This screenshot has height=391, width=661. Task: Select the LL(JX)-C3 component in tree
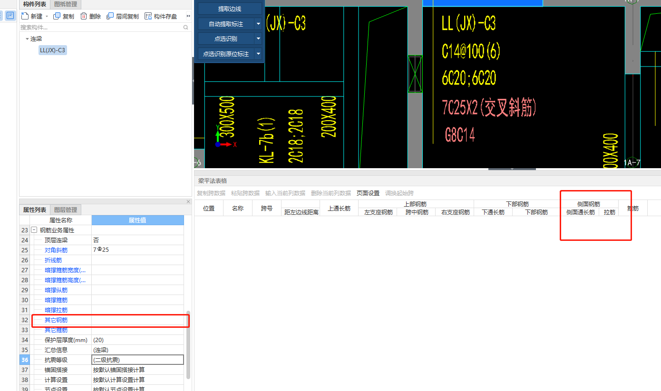click(x=53, y=50)
